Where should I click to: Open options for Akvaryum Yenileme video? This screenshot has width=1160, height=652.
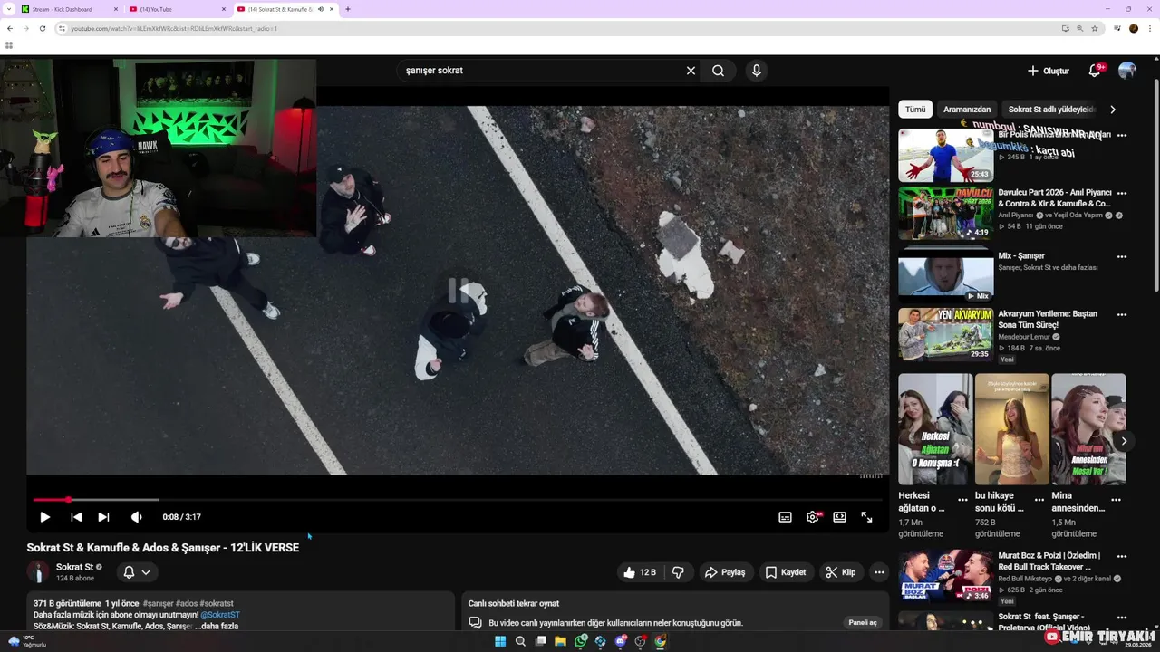1122,315
